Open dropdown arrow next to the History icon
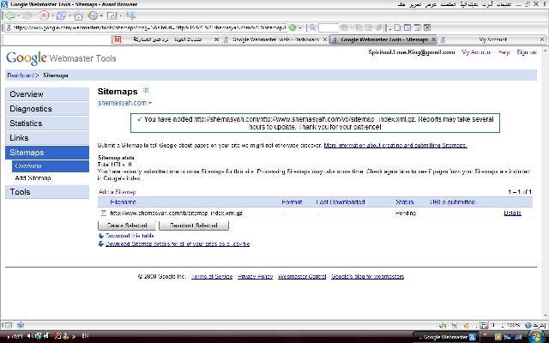The width and height of the screenshot is (549, 343). [x=101, y=16]
